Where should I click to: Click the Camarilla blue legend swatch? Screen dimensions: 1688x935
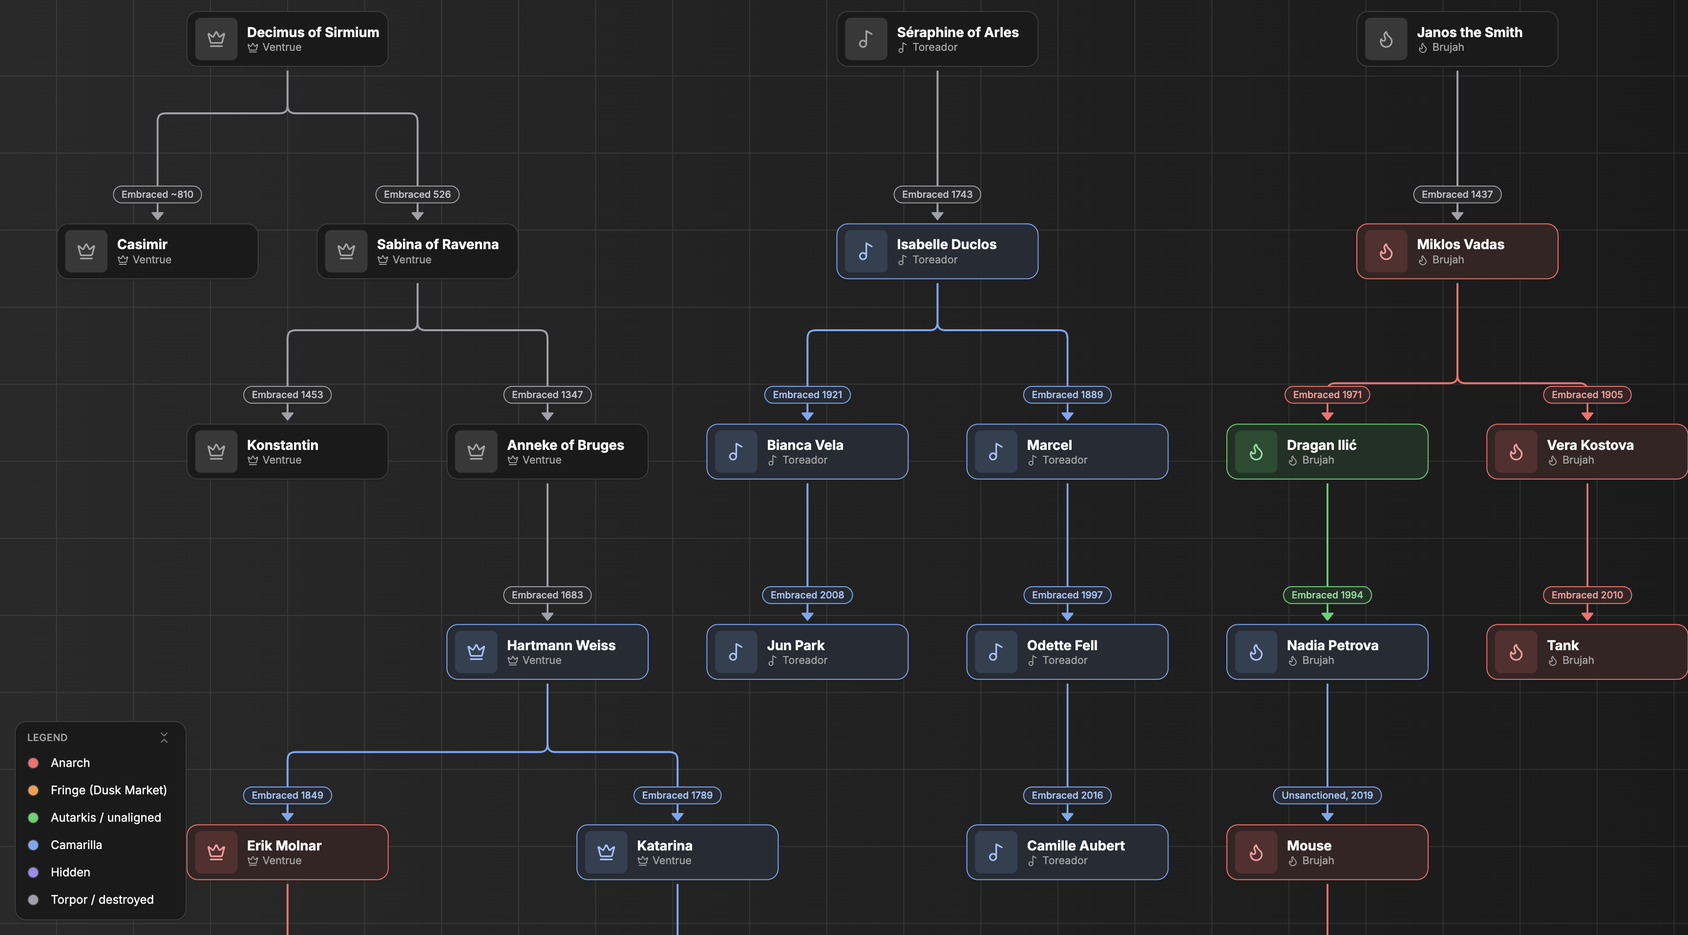click(33, 845)
